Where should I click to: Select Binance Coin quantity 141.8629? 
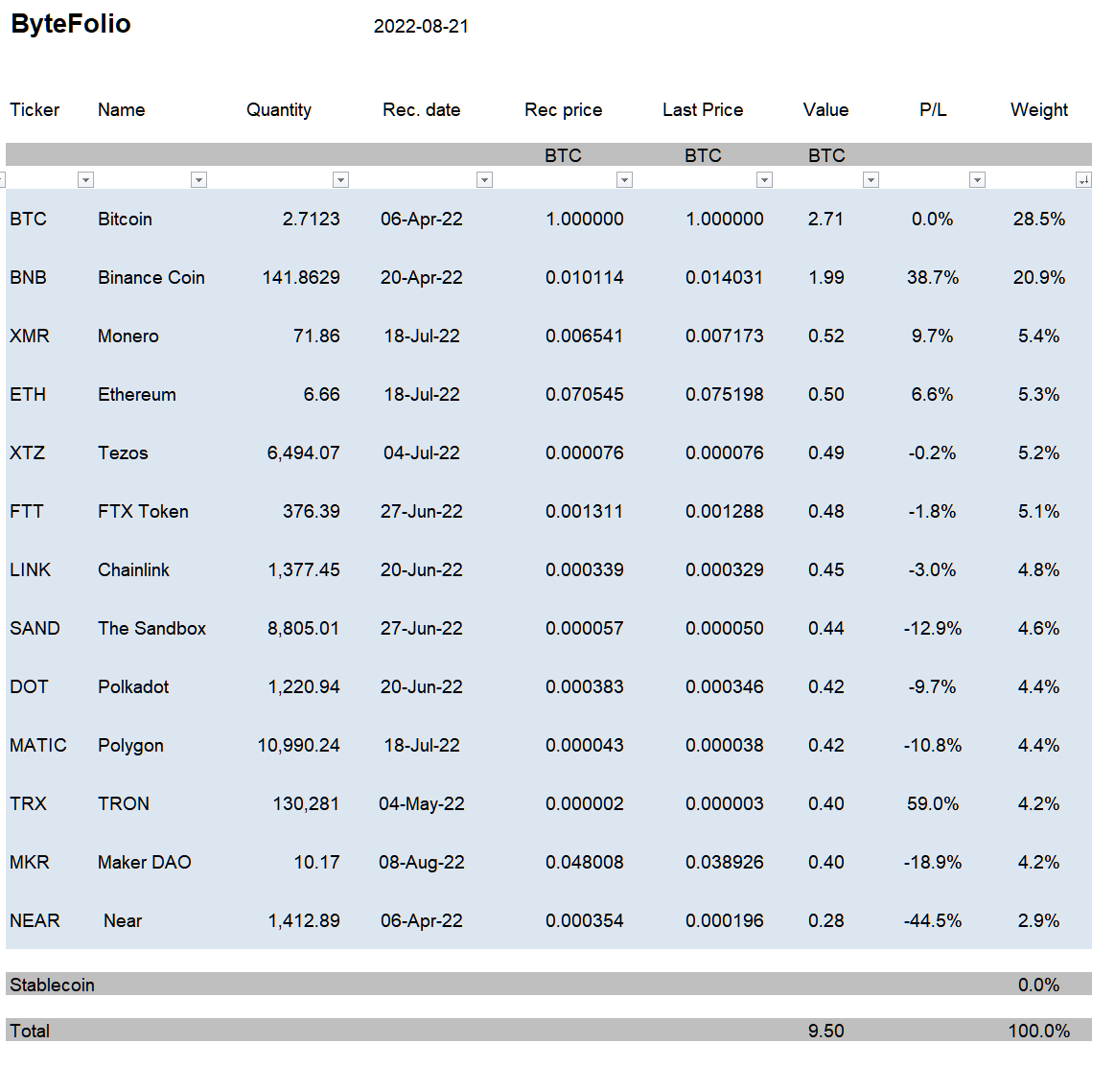coord(301,277)
